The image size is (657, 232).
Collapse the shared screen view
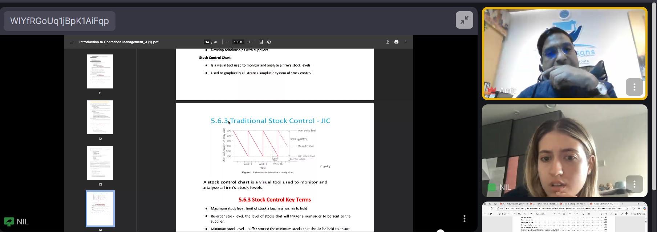click(464, 20)
